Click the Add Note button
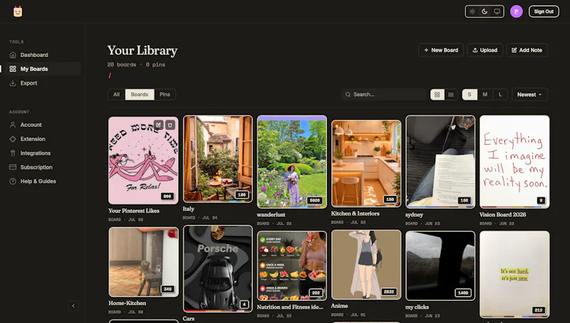570x323 pixels. pyautogui.click(x=527, y=50)
